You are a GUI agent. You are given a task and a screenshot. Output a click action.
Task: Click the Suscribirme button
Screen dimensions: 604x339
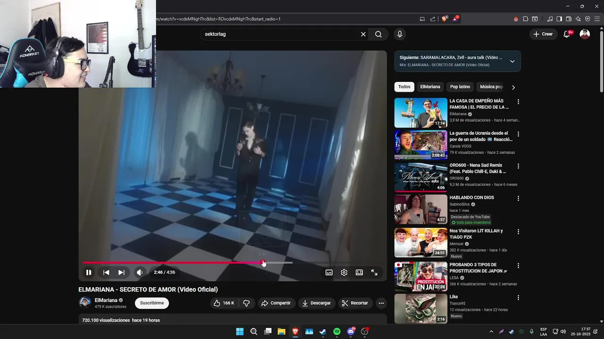click(x=152, y=303)
